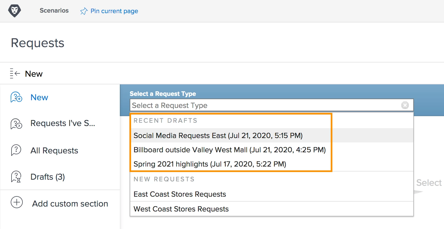Collapse the sidebar with the list-arrow icon
This screenshot has height=229, width=444.
pyautogui.click(x=15, y=73)
